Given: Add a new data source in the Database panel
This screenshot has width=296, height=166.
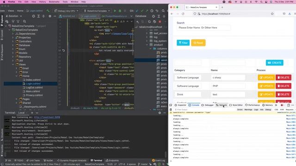Looking at the screenshot, I should (137, 22).
